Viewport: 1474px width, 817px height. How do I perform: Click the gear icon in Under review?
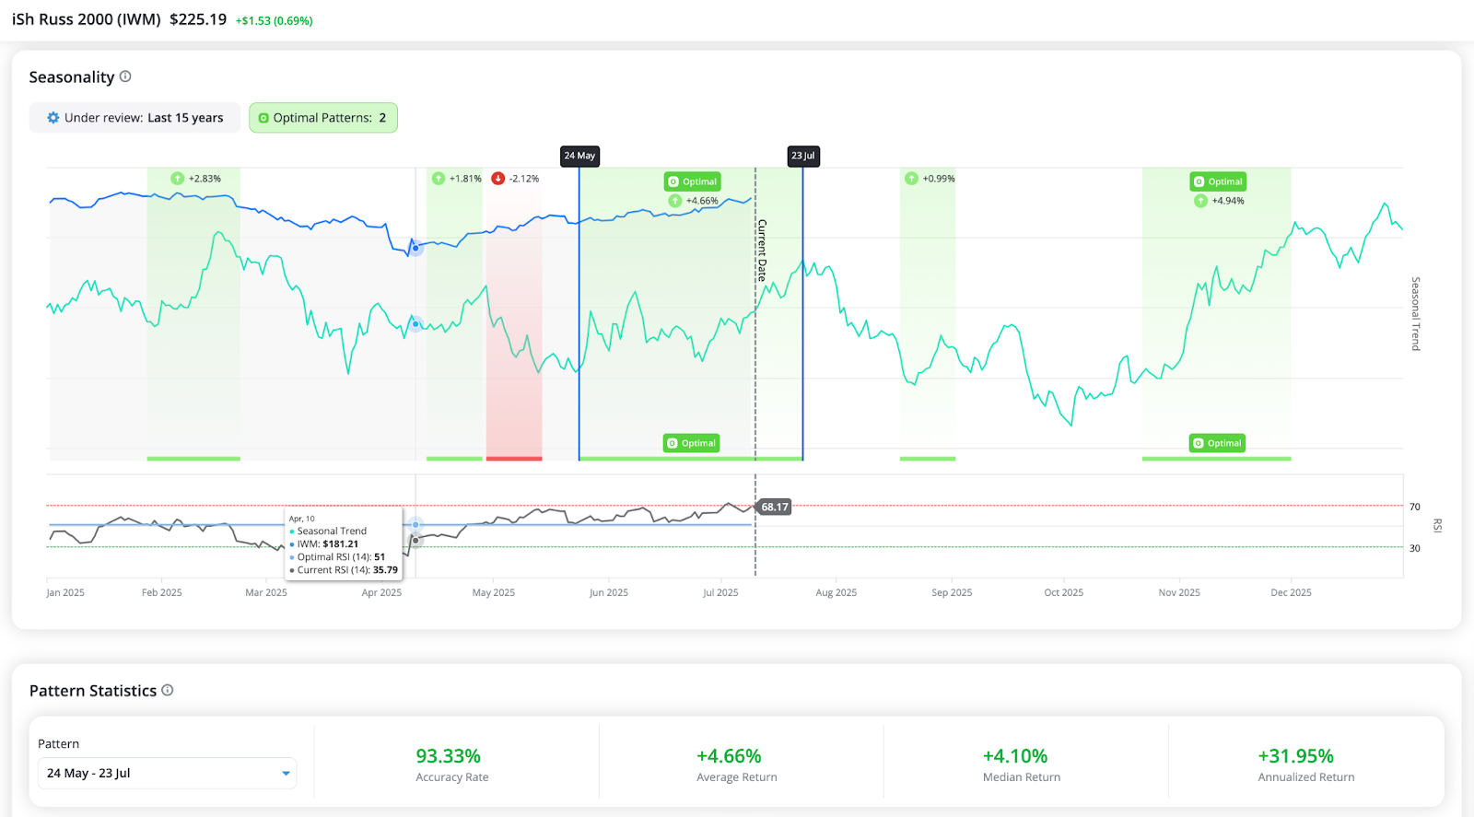(53, 118)
